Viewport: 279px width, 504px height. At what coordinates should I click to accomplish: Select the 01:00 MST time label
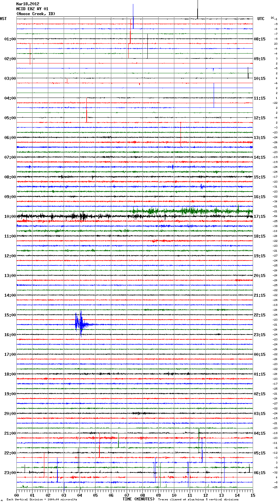10,39
